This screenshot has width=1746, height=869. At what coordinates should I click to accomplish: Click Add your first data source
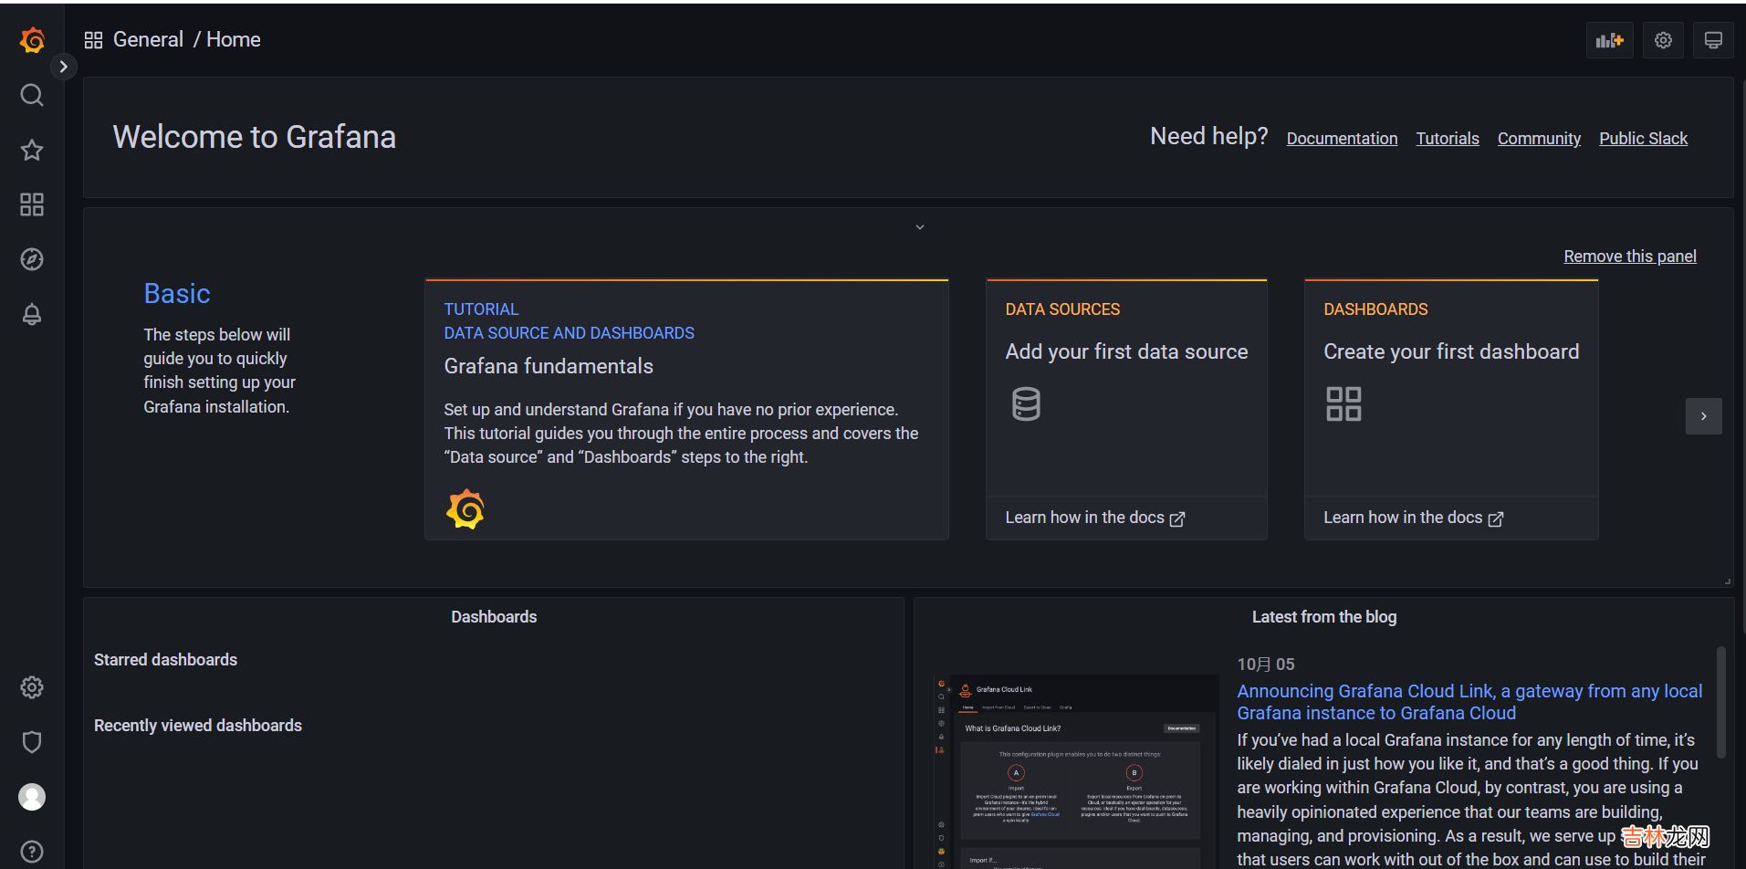pos(1126,351)
